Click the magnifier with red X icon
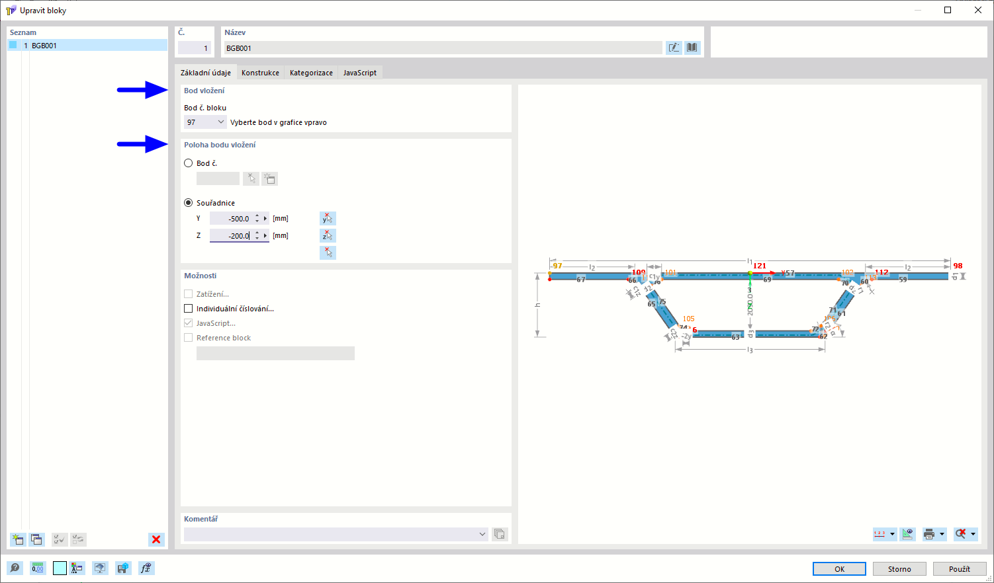 pyautogui.click(x=961, y=534)
